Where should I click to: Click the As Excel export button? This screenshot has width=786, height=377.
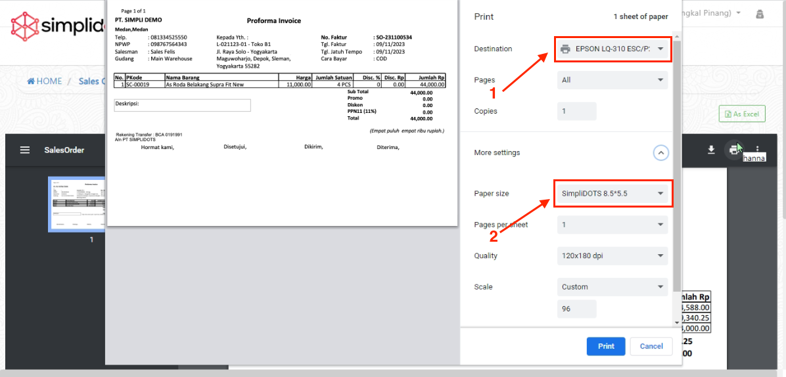click(x=741, y=114)
